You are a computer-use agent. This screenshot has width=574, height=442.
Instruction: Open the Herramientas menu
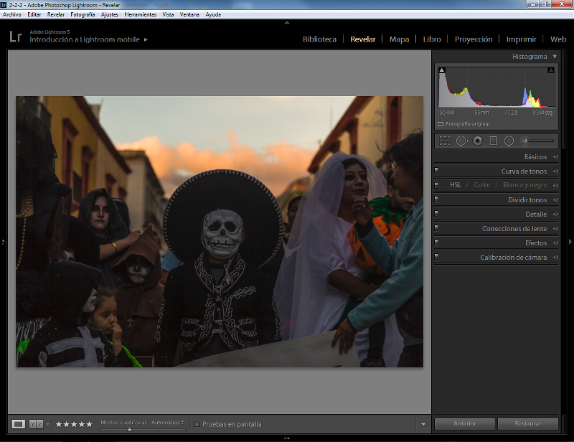click(x=140, y=14)
